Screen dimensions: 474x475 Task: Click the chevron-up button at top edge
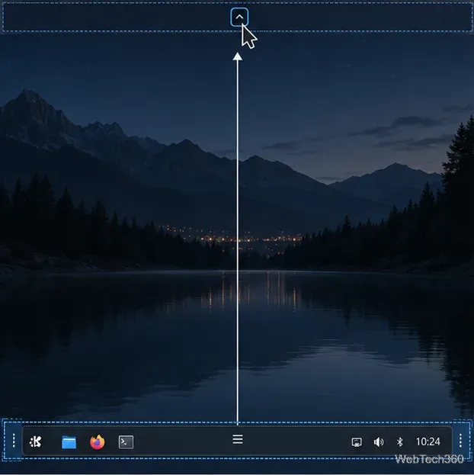tap(239, 18)
